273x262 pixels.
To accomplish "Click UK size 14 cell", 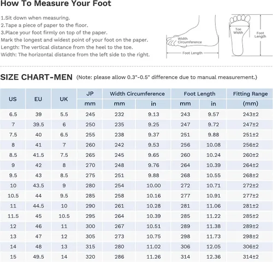I will (x=64, y=257).
